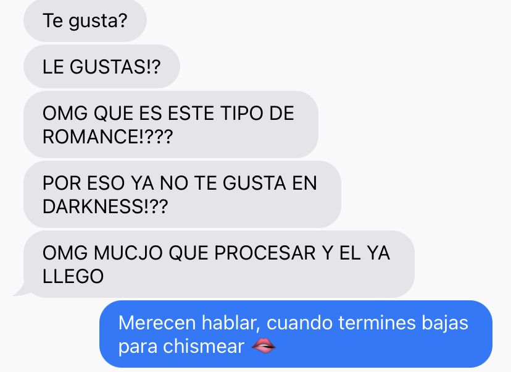511x372 pixels.
Task: Click the word "bajas" in the sent message
Action: point(445,323)
